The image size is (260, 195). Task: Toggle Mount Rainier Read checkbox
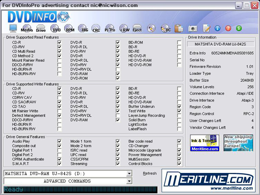[59, 60]
